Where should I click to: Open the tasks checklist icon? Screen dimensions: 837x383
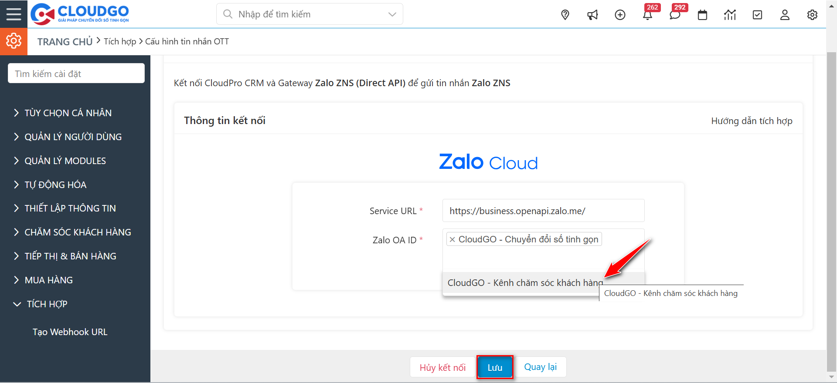click(757, 15)
